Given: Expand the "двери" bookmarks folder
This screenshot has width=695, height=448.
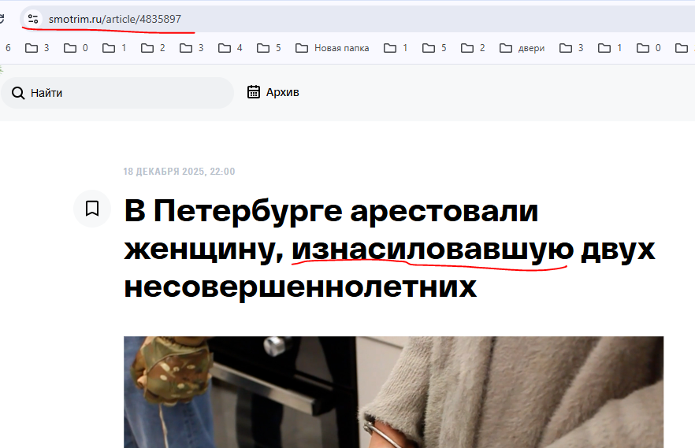Looking at the screenshot, I should (x=522, y=48).
